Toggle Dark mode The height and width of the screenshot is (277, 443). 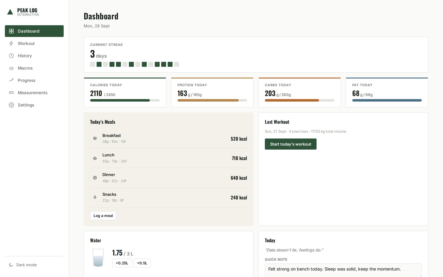click(34, 265)
